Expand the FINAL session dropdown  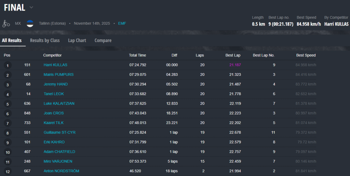tap(31, 7)
